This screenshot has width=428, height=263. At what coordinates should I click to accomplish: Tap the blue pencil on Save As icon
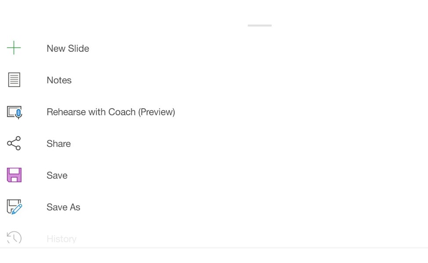tap(17, 210)
